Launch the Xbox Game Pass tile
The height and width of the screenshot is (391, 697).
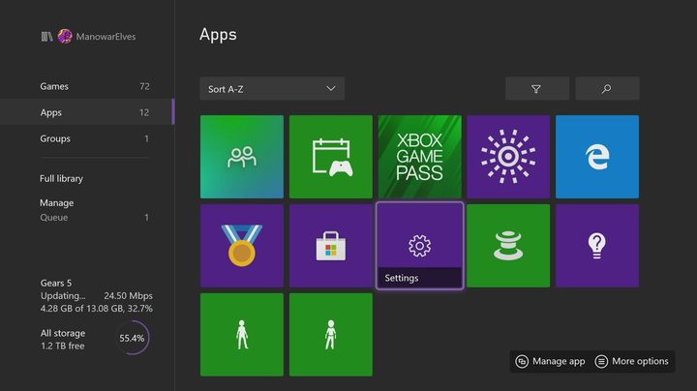tap(419, 157)
